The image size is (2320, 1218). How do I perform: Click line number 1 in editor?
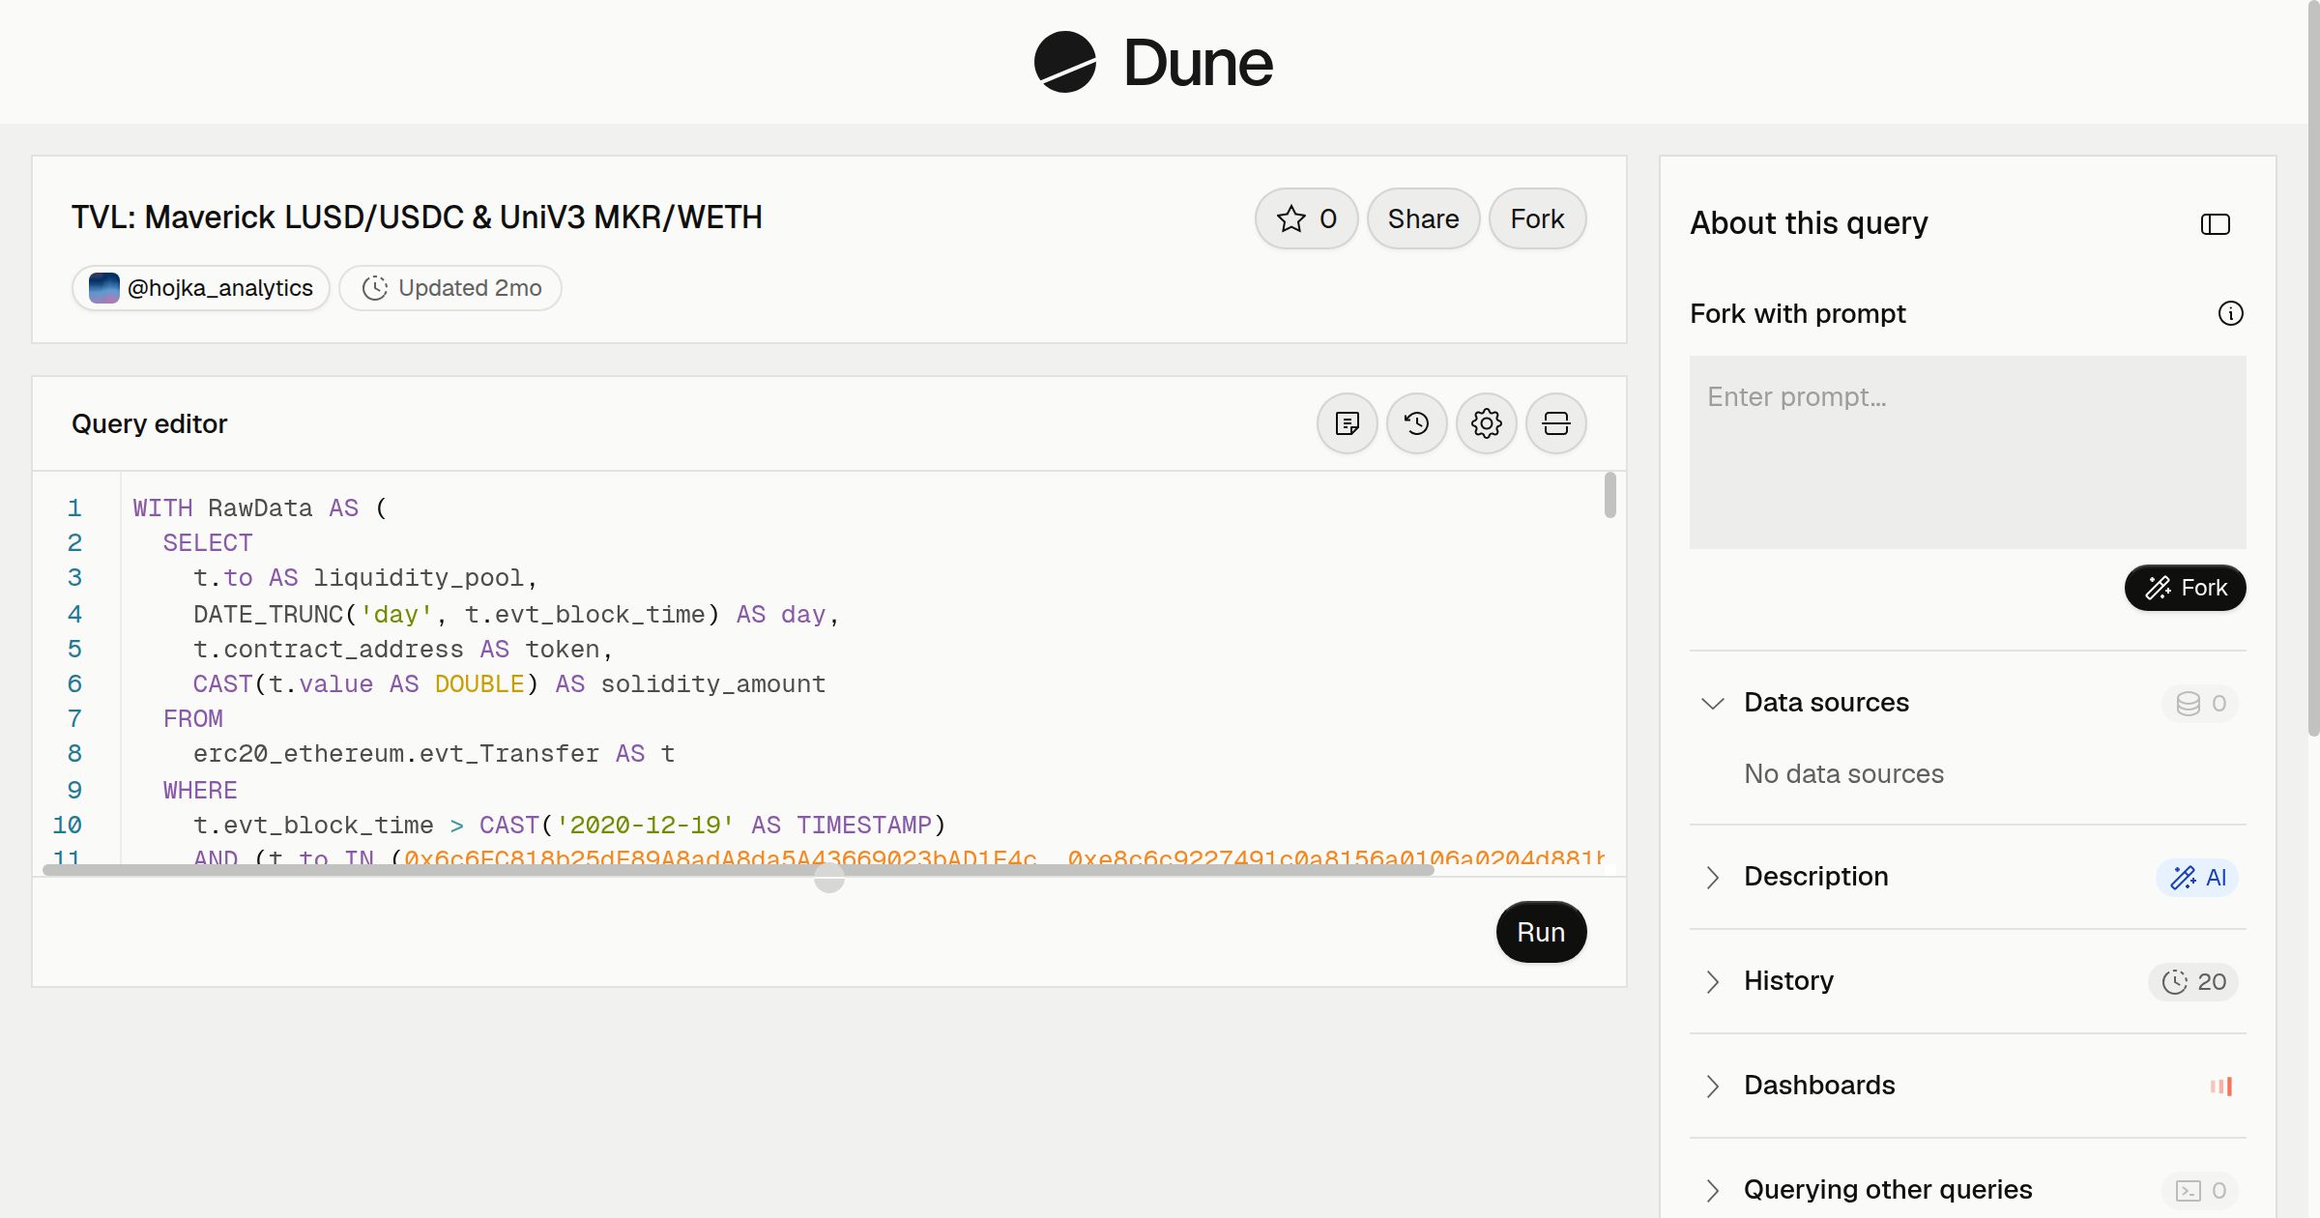coord(74,508)
